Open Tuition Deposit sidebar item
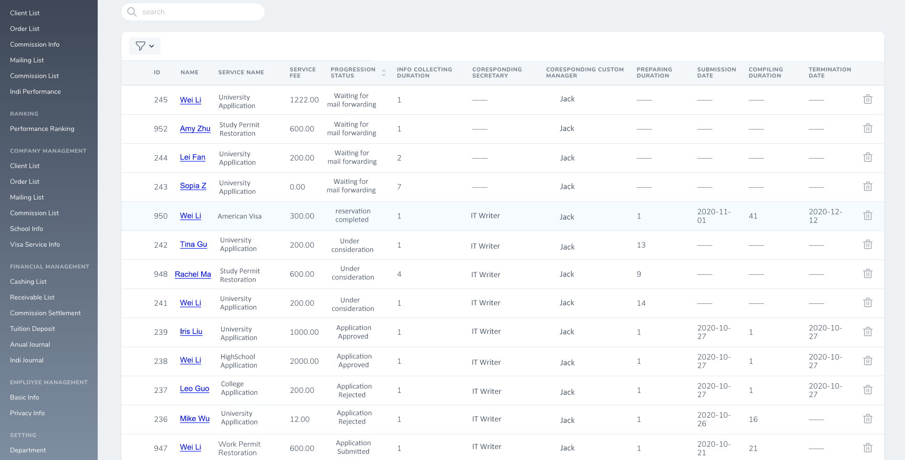905x460 pixels. pos(32,329)
